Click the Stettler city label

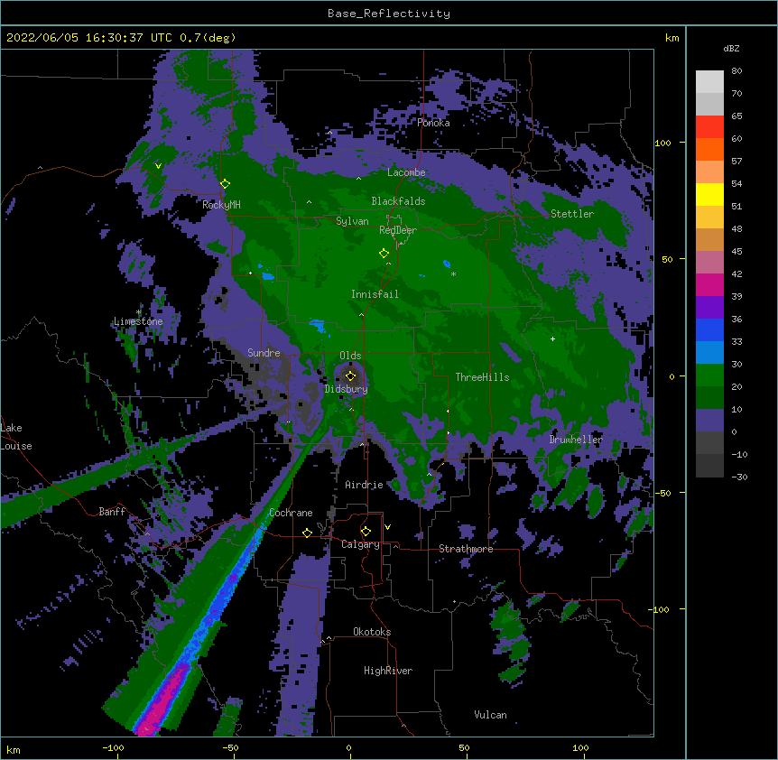(572, 214)
